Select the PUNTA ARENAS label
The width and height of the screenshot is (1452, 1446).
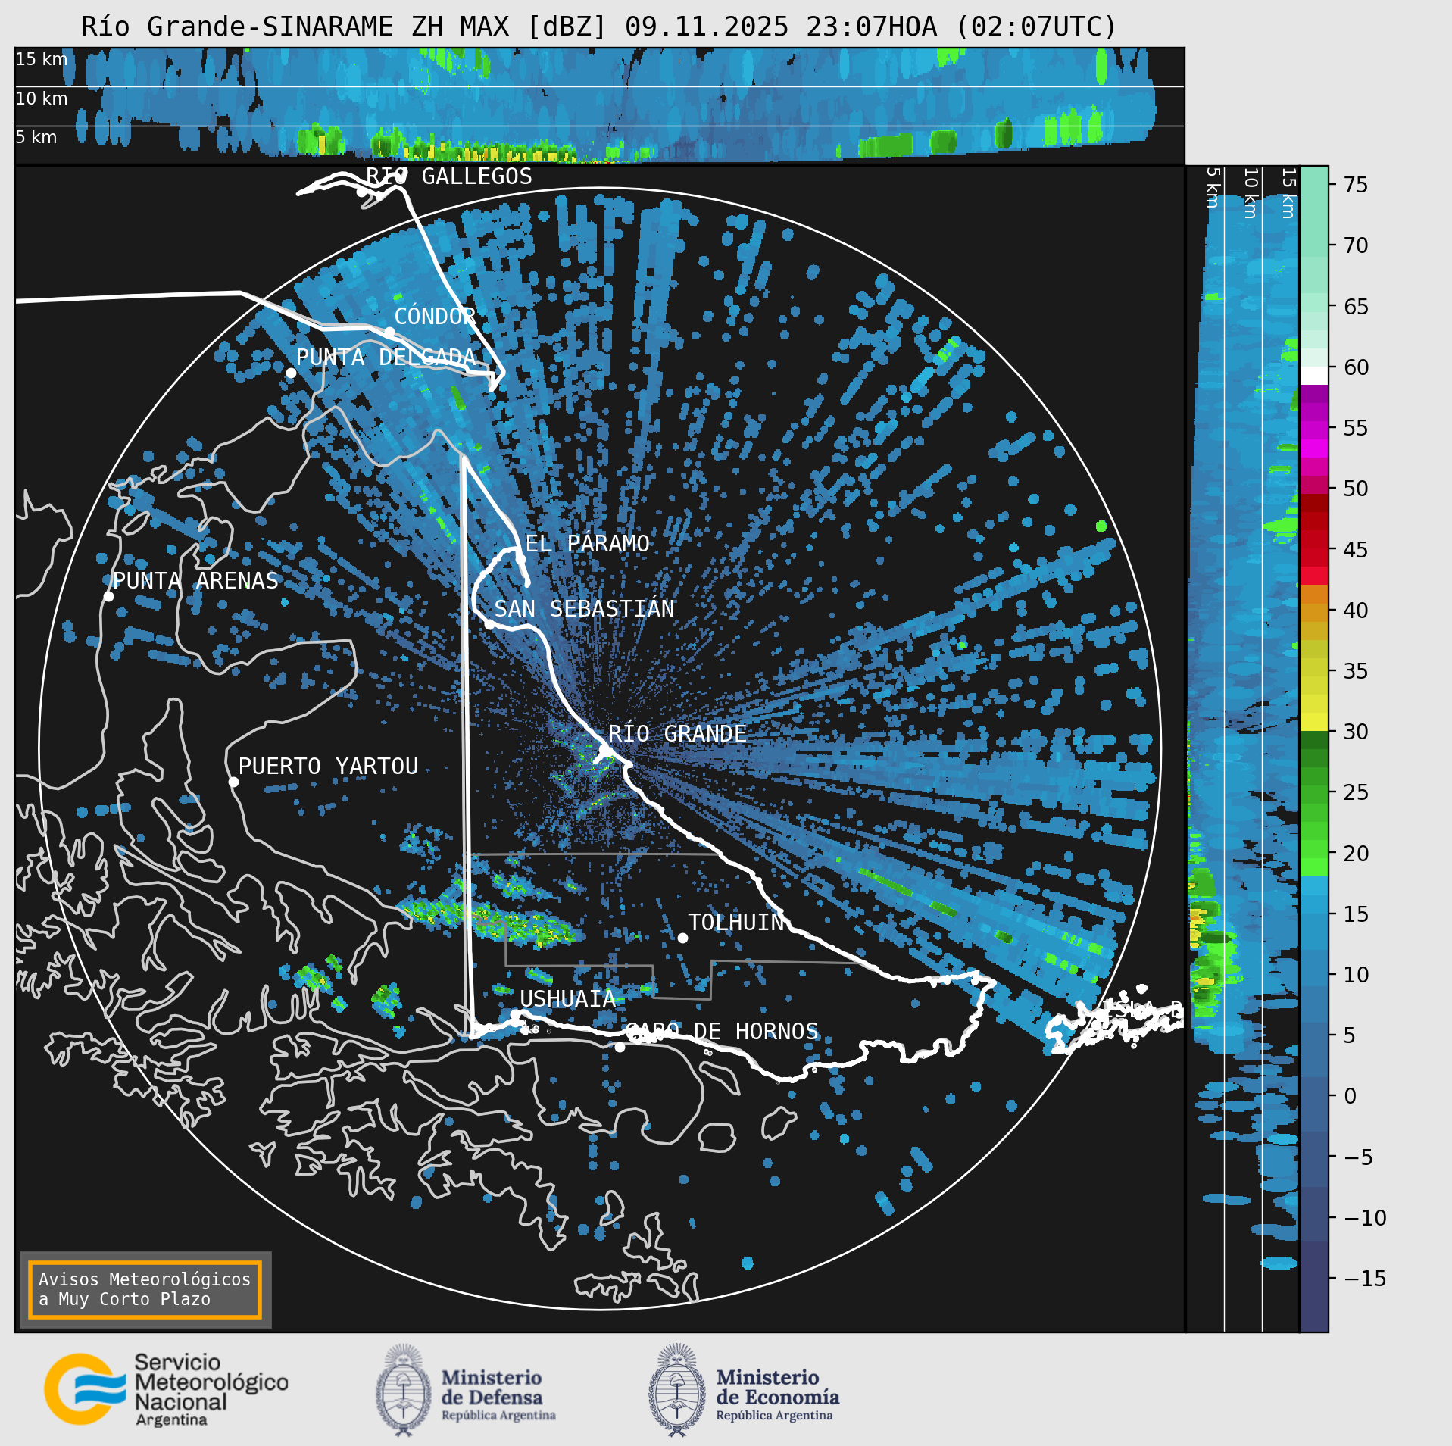coord(195,580)
